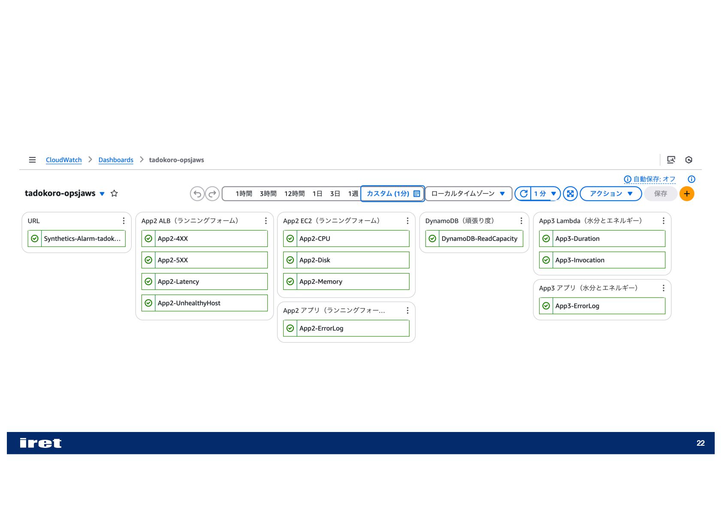The height and width of the screenshot is (511, 722).
Task: Refresh the dashboard with the circular arrow
Action: click(x=523, y=194)
